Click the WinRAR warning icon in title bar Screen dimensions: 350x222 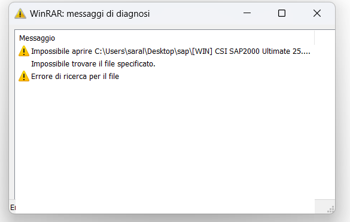click(x=20, y=13)
